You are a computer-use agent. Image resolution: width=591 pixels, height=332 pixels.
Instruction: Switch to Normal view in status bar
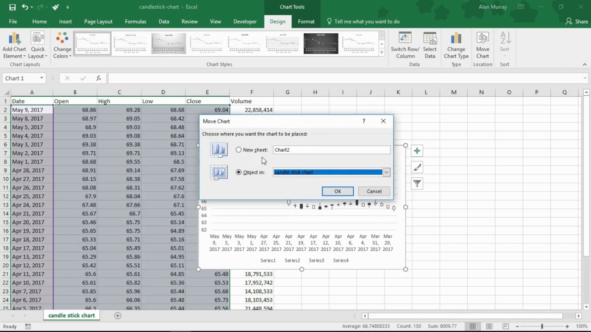[x=473, y=326]
